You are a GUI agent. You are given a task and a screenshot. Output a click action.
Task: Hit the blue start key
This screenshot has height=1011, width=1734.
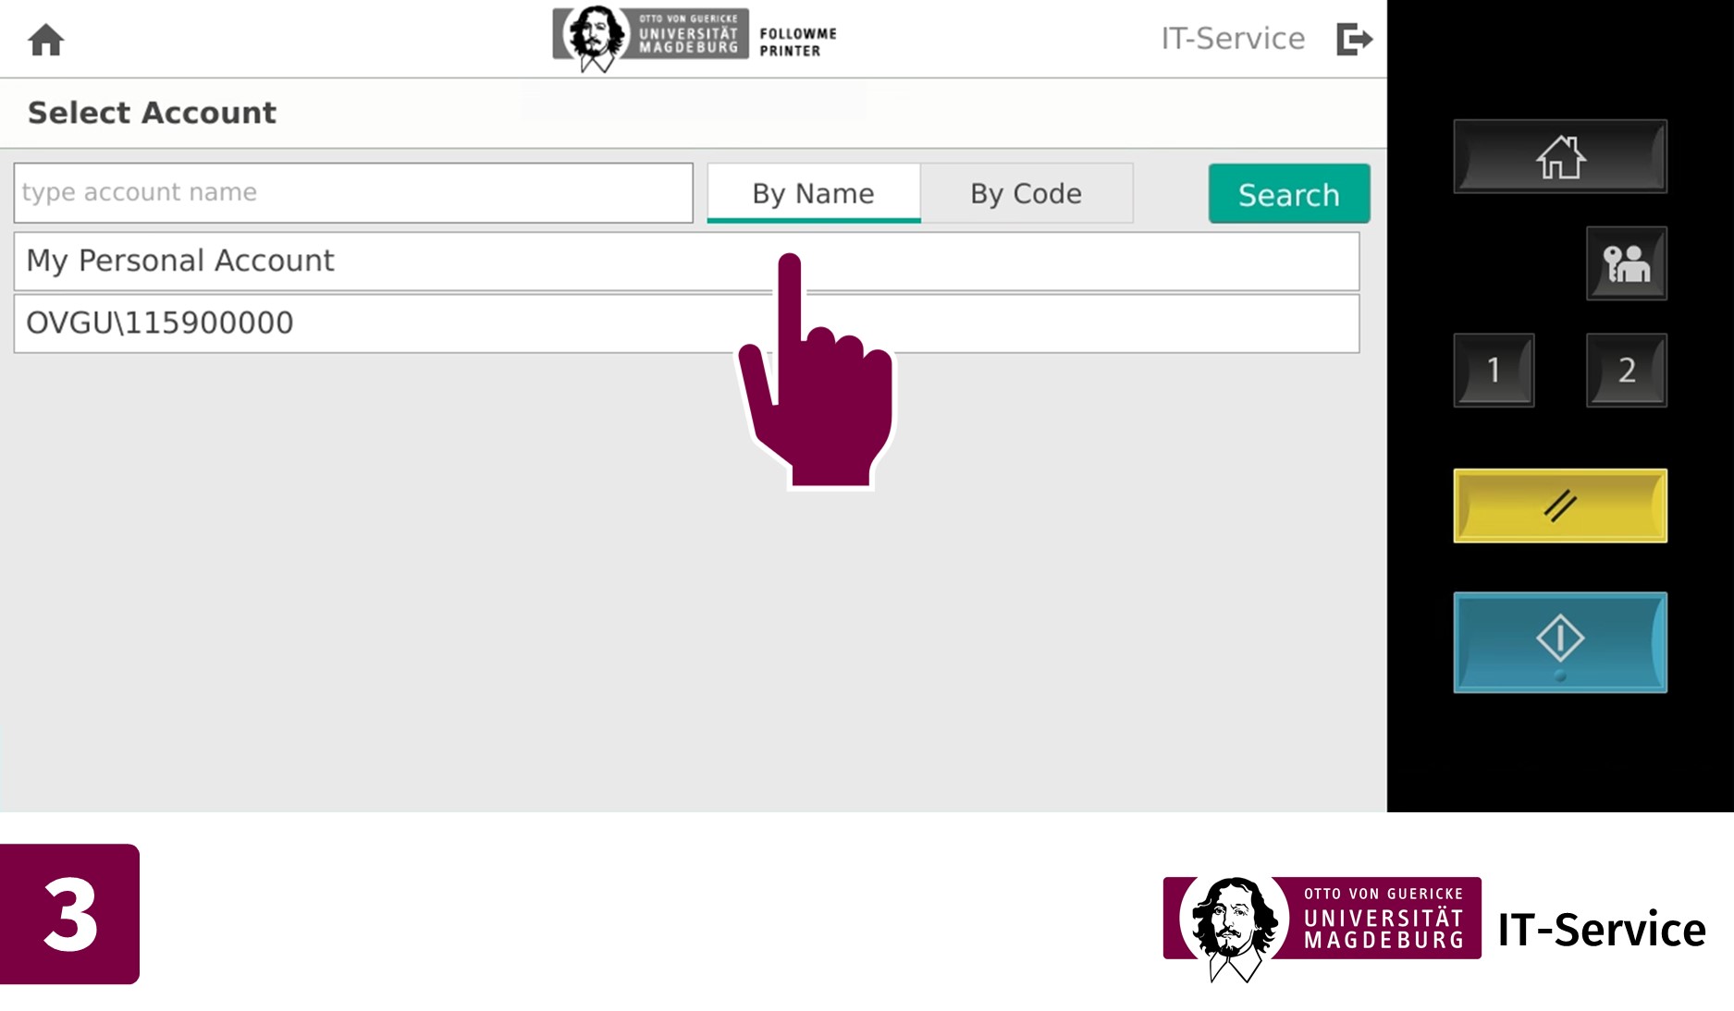(1560, 642)
